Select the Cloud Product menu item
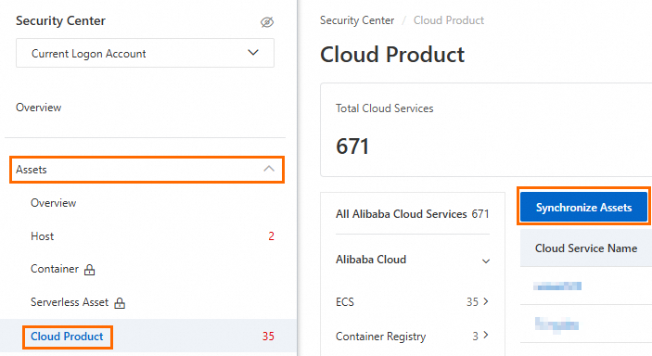This screenshot has width=652, height=356. 67,337
